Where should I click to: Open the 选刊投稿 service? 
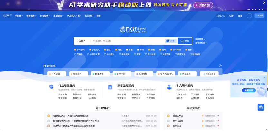pos(144,74)
